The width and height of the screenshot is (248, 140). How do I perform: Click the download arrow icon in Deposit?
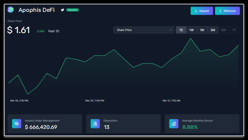pyautogui.click(x=196, y=11)
